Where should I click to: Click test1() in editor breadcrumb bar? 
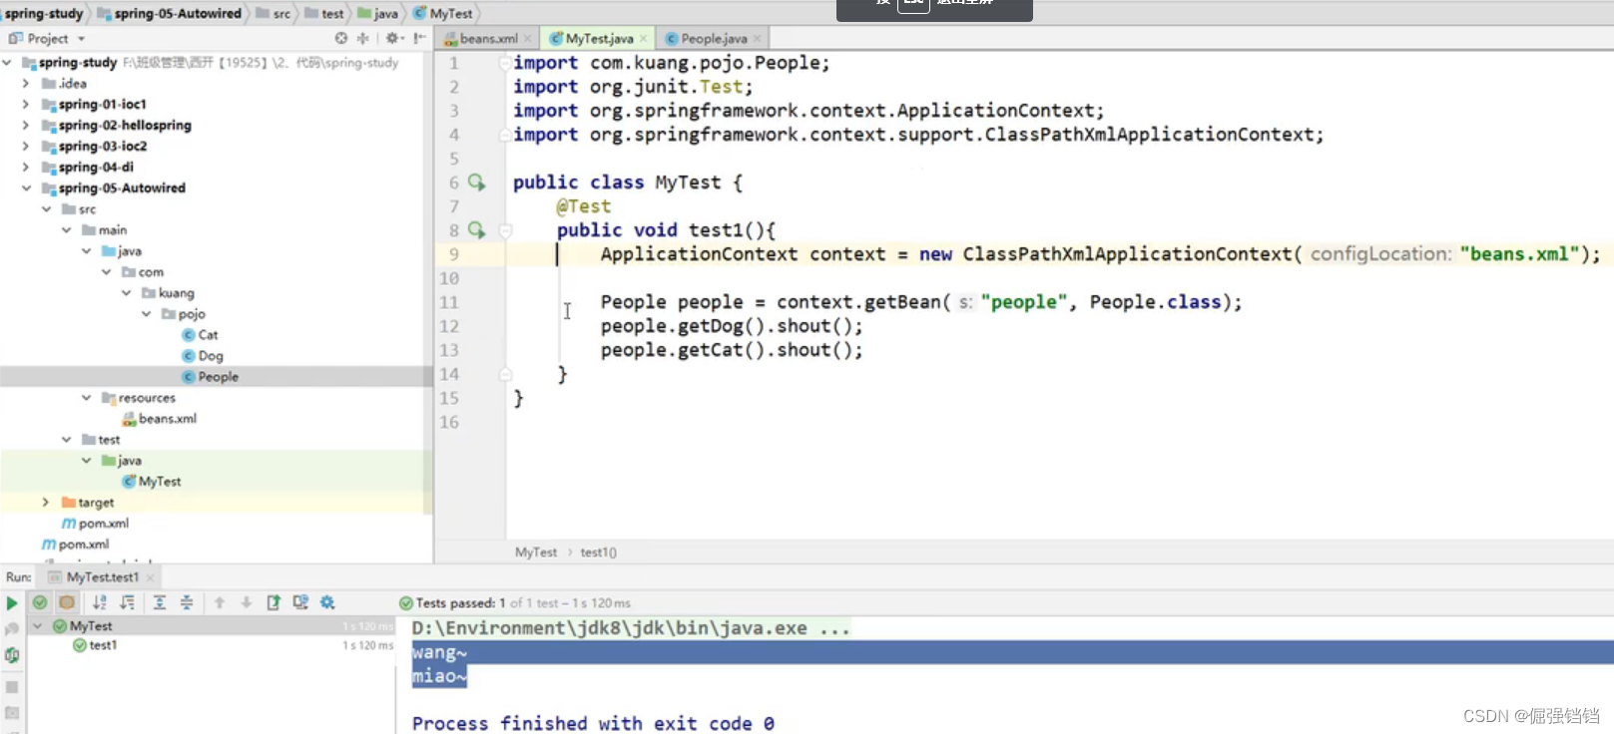point(599,552)
